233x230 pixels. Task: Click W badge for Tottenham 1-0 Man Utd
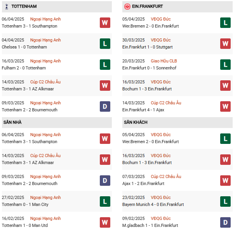pos(105,222)
